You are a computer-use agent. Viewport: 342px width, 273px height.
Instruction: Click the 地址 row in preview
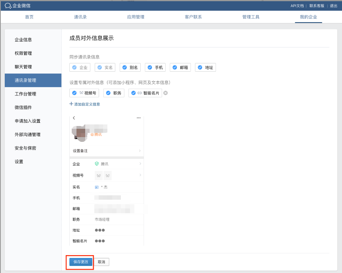(x=107, y=230)
